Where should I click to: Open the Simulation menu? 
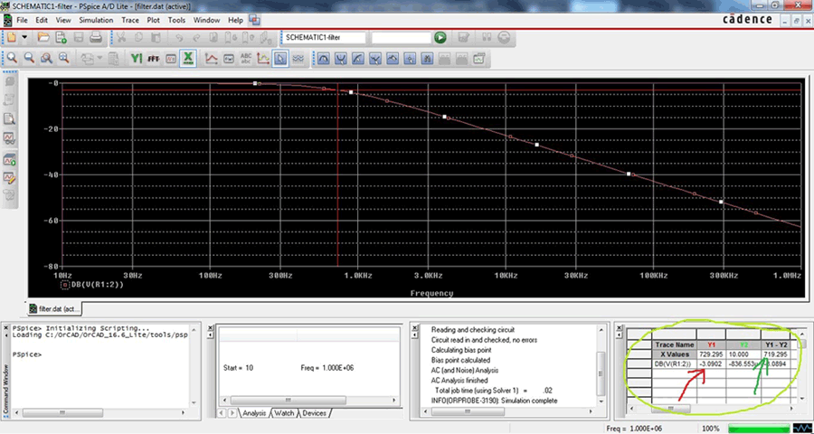tap(96, 20)
